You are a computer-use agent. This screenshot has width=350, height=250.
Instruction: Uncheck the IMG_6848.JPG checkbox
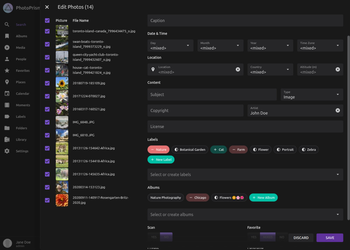coord(47,122)
